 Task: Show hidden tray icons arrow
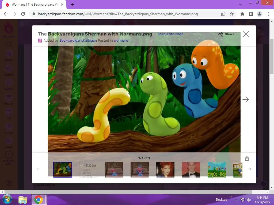(x=236, y=200)
